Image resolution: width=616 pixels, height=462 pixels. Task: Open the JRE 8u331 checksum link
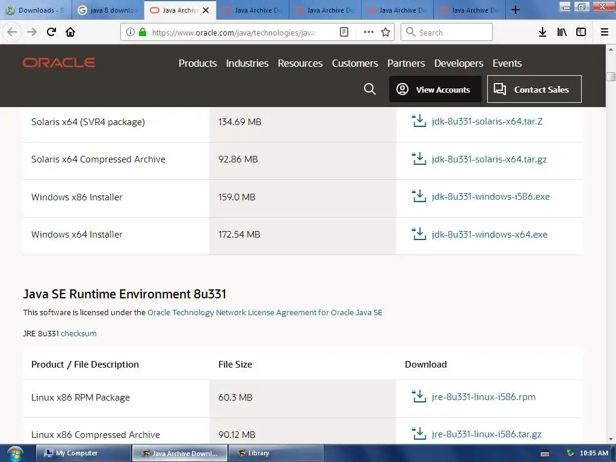[79, 333]
